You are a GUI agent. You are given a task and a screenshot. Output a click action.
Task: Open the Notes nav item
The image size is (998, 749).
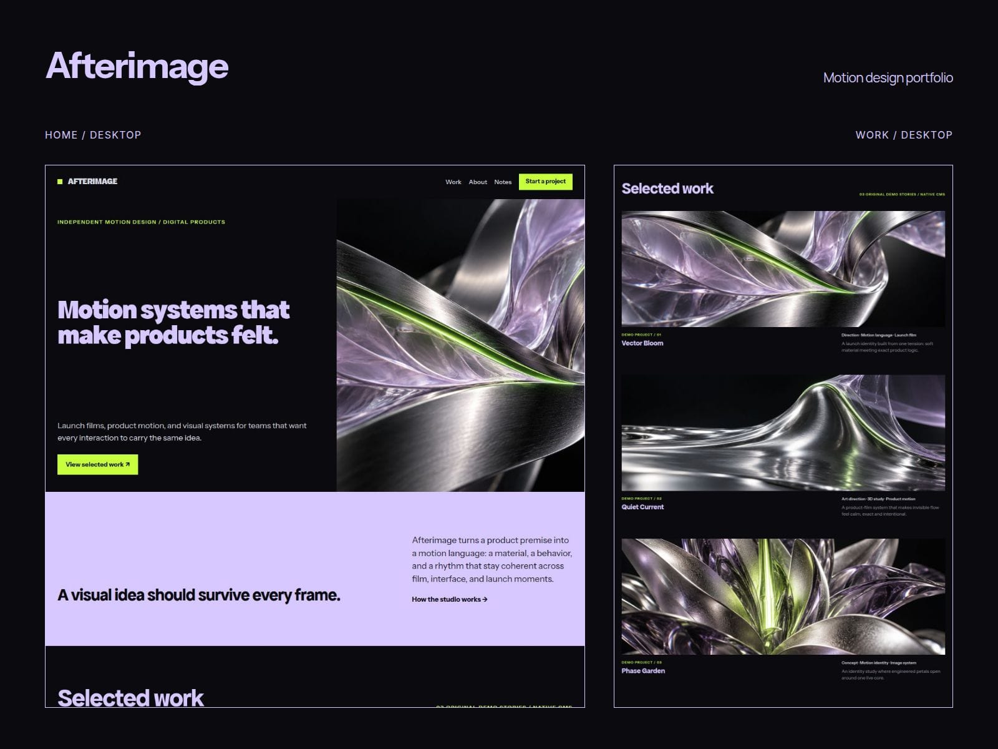coord(503,182)
